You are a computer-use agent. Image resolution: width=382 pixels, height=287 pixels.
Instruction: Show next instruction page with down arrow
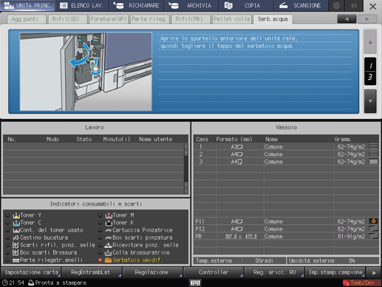click(370, 101)
